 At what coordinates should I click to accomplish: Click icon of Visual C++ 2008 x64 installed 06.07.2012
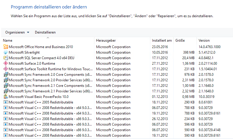[6, 108]
